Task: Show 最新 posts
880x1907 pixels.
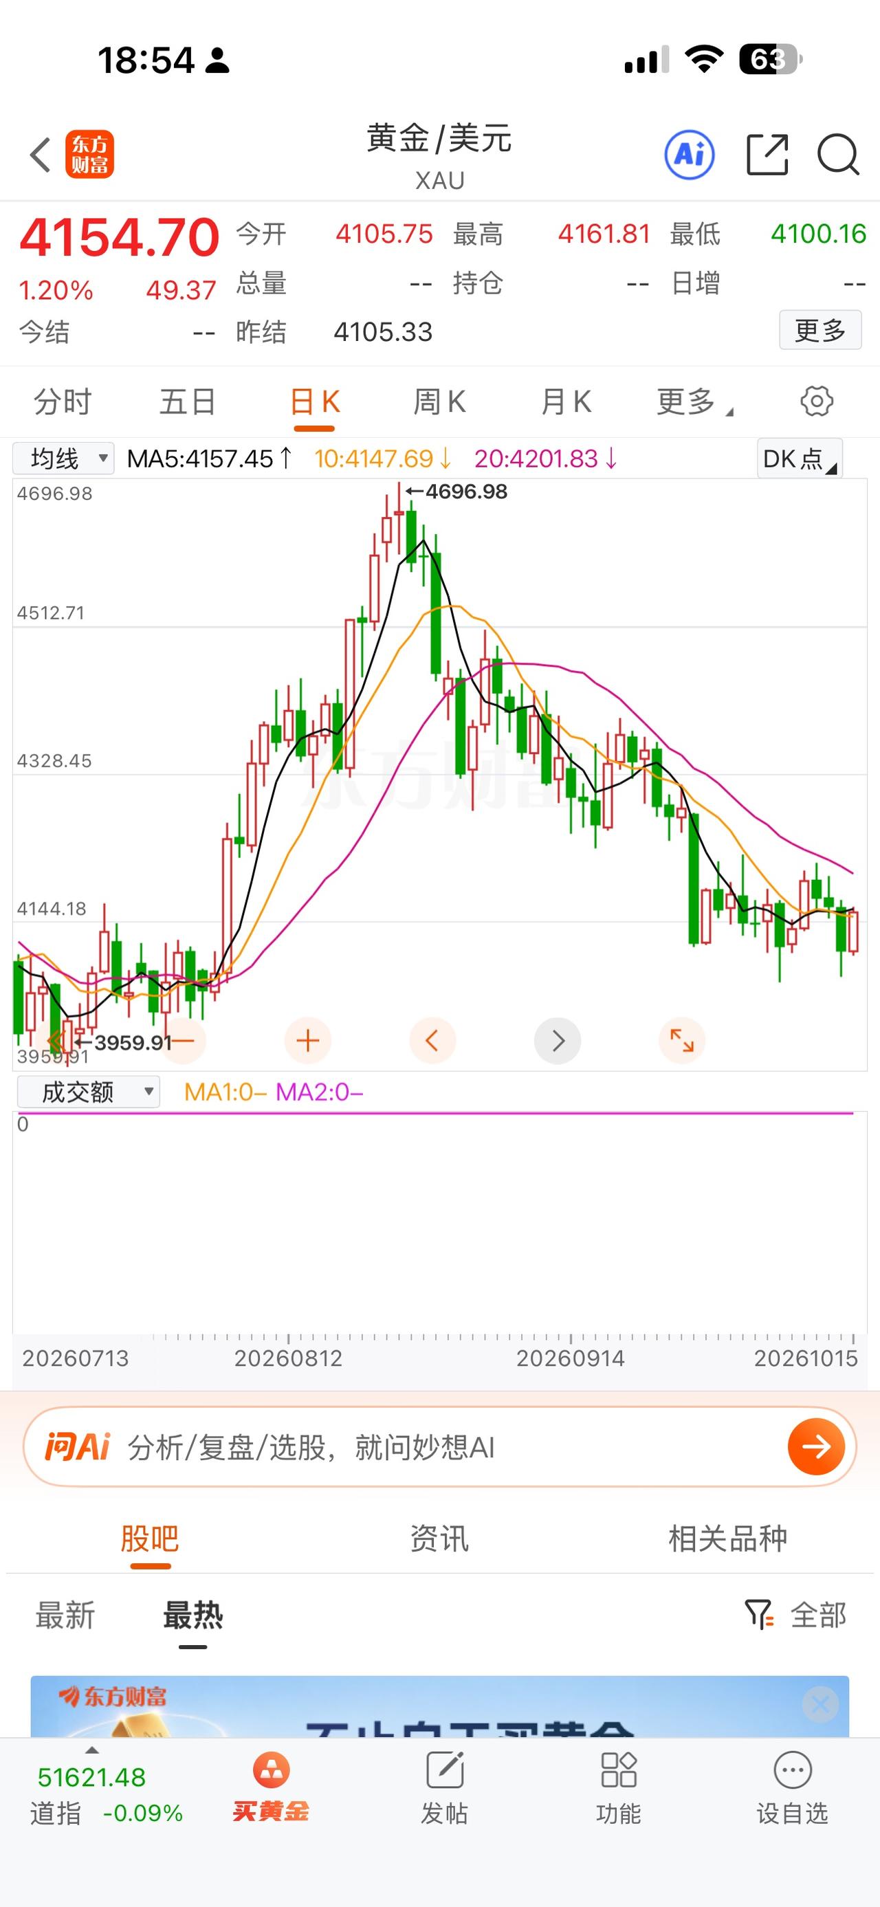Action: click(65, 1616)
